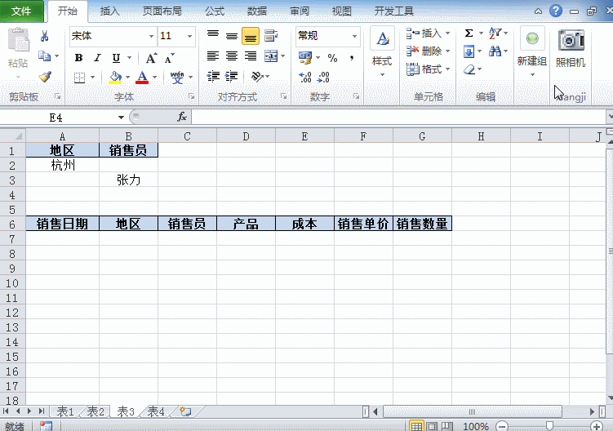Viewport: 613px width, 431px height.
Task: Apply the percent style format
Action: point(333,58)
